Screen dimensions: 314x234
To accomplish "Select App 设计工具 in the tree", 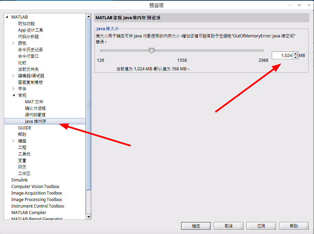I will [31, 30].
